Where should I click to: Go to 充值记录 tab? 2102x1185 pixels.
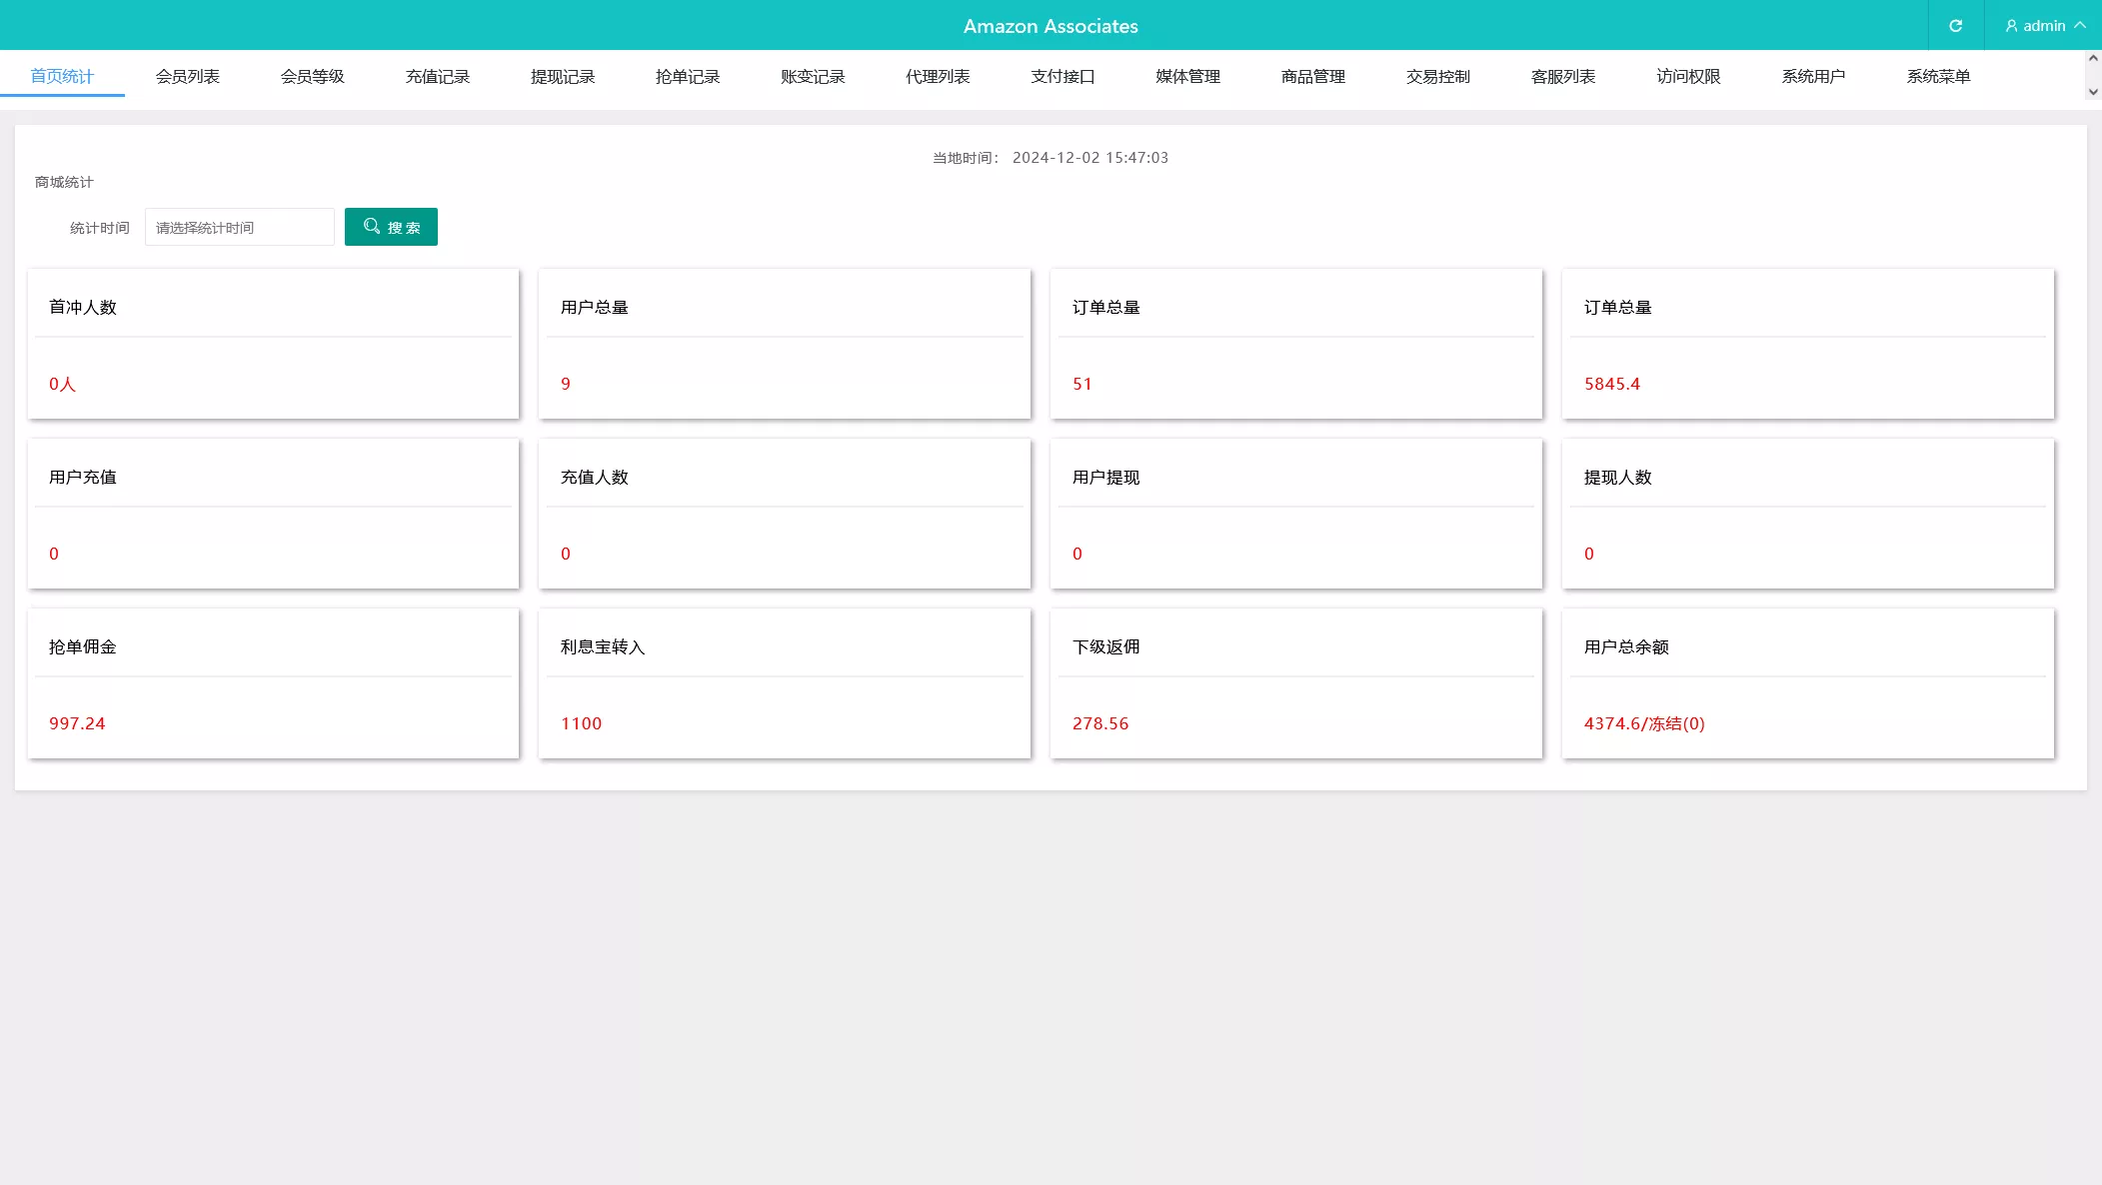coord(437,77)
